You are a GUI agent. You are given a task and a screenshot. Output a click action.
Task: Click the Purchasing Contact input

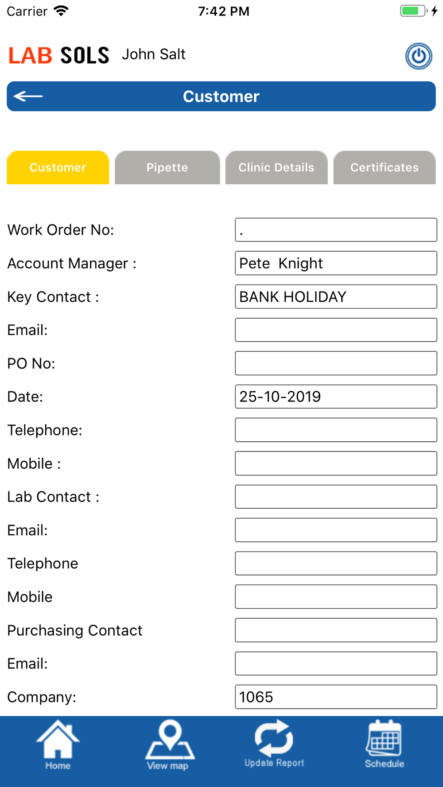[x=336, y=630]
